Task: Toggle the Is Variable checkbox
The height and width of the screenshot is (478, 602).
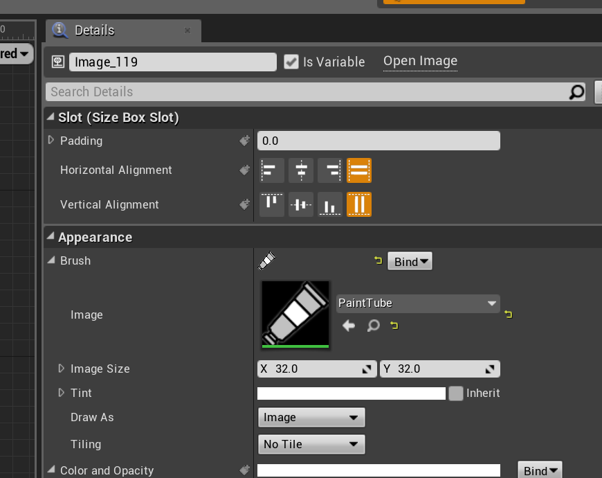Action: pos(291,62)
